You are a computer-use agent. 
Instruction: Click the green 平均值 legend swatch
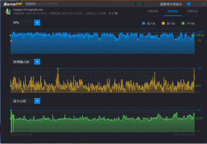pyautogui.click(x=183, y=23)
